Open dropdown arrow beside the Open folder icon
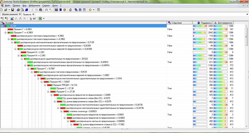249x133 pixels. tap(9, 10)
